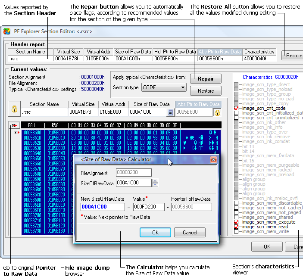Toggle image_scn_cnt_code checkbox
This screenshot has height=280, width=303.
pos(236,108)
